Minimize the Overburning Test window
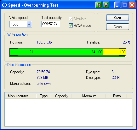 pos(117,5)
